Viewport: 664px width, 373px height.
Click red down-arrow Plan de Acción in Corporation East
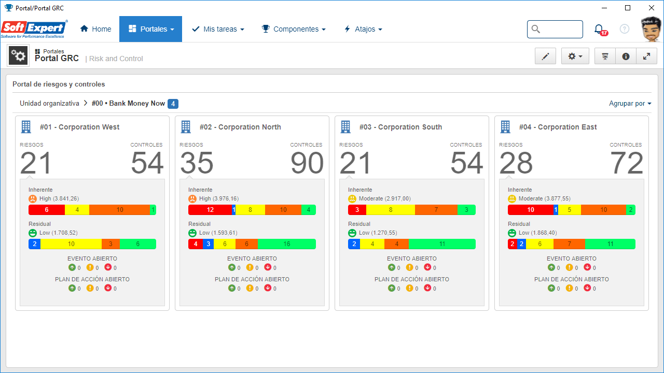click(x=587, y=288)
